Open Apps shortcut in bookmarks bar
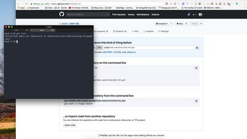Screen dimensions: 247x139 pyautogui.click(x=21, y=8)
